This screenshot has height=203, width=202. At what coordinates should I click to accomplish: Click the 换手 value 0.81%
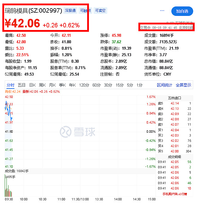[67, 48]
